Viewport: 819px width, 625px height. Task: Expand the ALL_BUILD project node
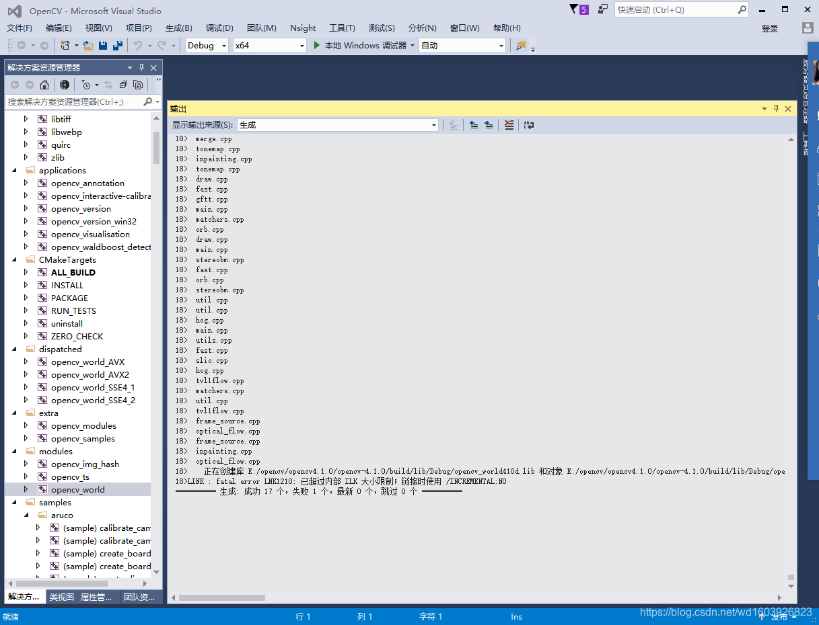[x=26, y=273]
